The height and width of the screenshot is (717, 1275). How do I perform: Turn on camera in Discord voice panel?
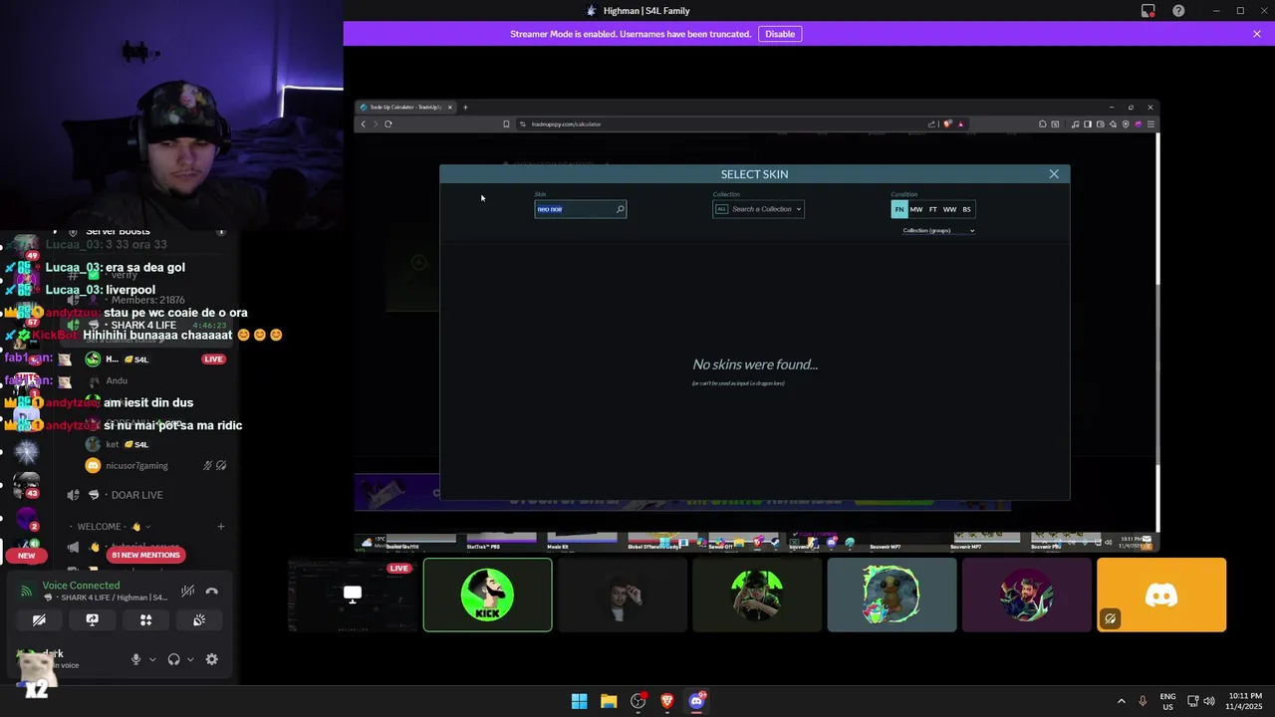(x=39, y=619)
